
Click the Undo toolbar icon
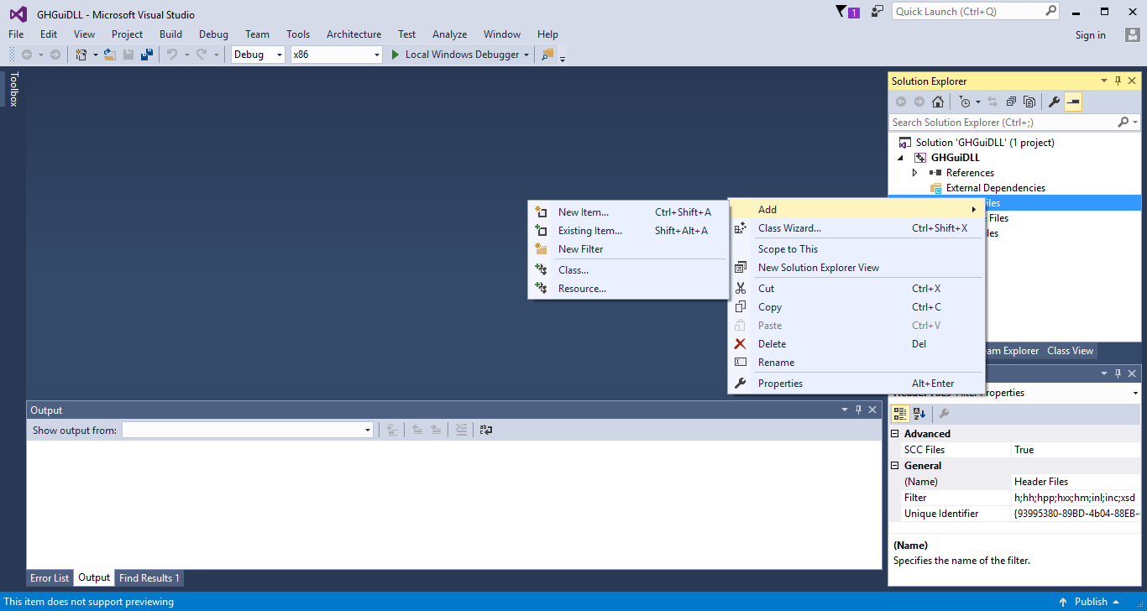171,55
